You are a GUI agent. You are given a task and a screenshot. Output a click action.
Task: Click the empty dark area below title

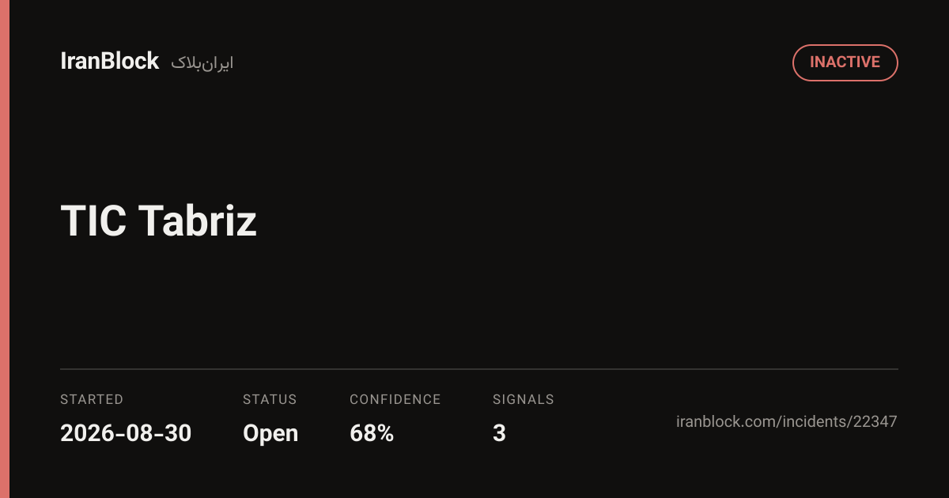pos(475,304)
